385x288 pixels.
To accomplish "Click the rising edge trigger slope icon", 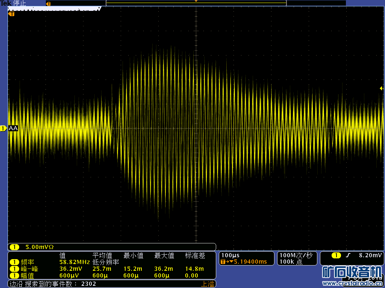I will click(348, 256).
